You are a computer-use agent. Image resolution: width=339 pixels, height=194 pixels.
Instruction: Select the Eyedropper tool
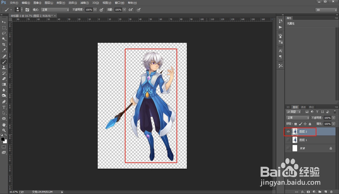tap(4, 50)
